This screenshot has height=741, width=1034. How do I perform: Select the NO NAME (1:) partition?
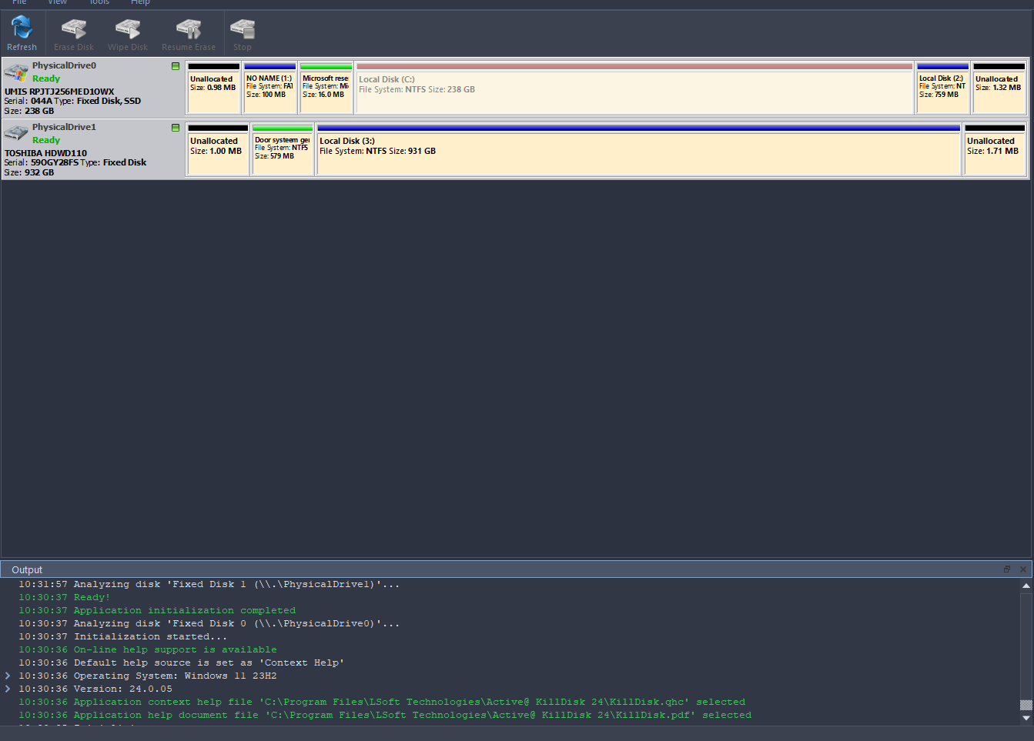pyautogui.click(x=270, y=88)
